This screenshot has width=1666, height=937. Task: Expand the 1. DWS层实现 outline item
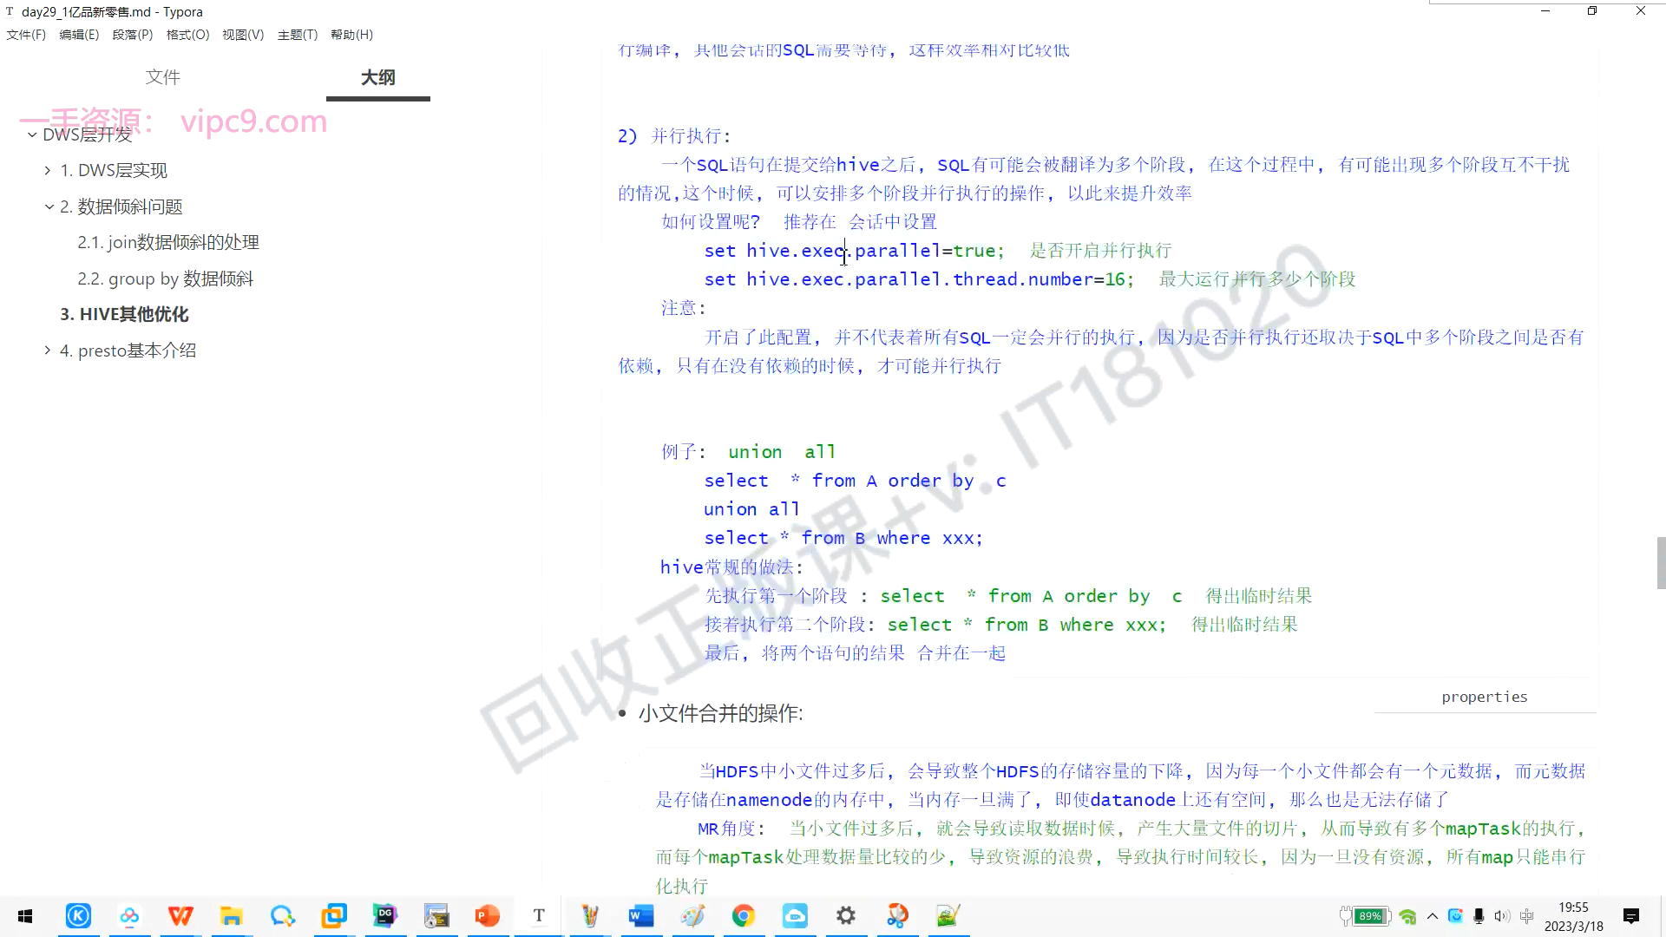(x=48, y=171)
